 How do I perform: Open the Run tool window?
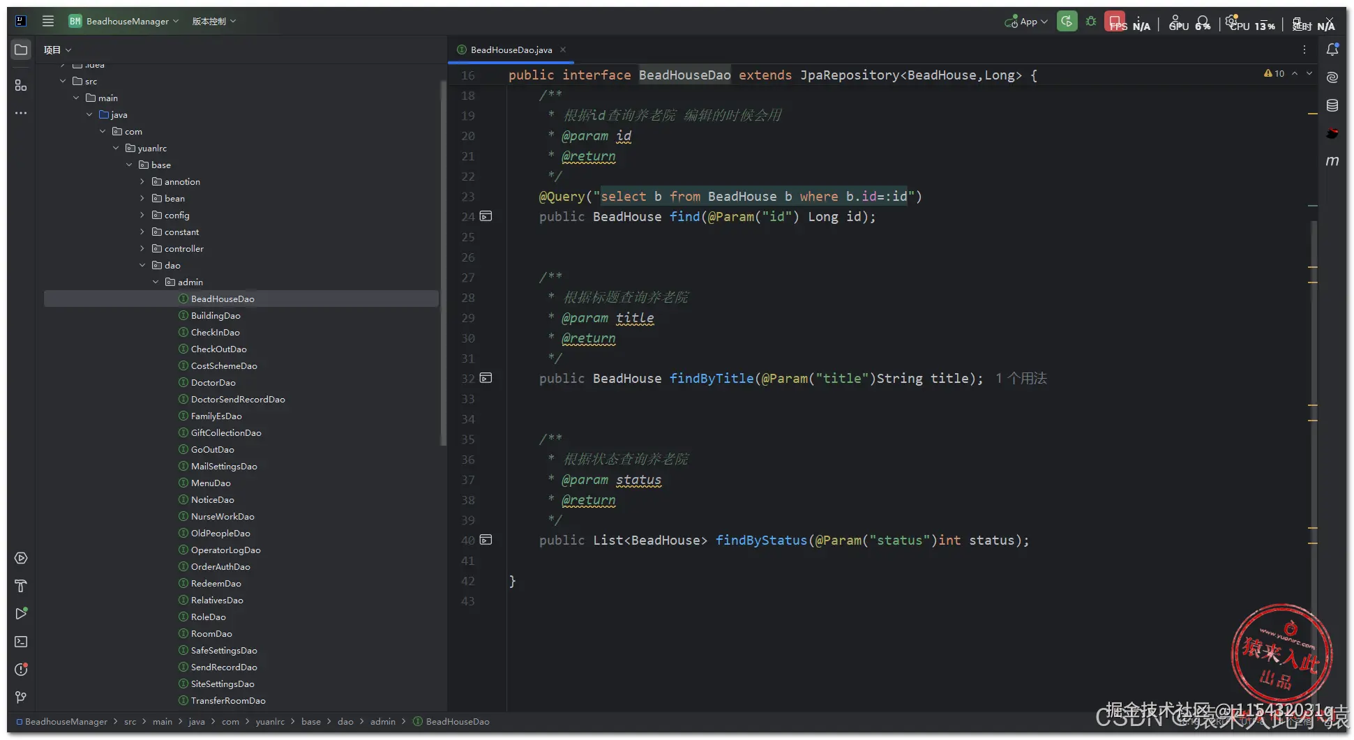21,614
